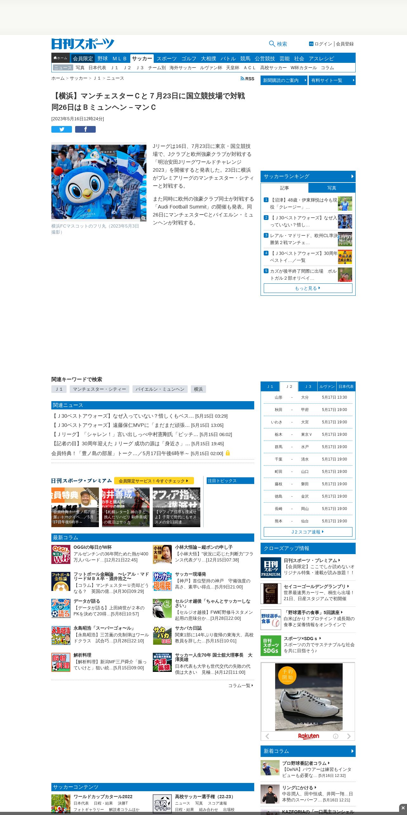The image size is (407, 815).
Task: Open the フリ丸 mascot article photo
Action: (x=99, y=182)
